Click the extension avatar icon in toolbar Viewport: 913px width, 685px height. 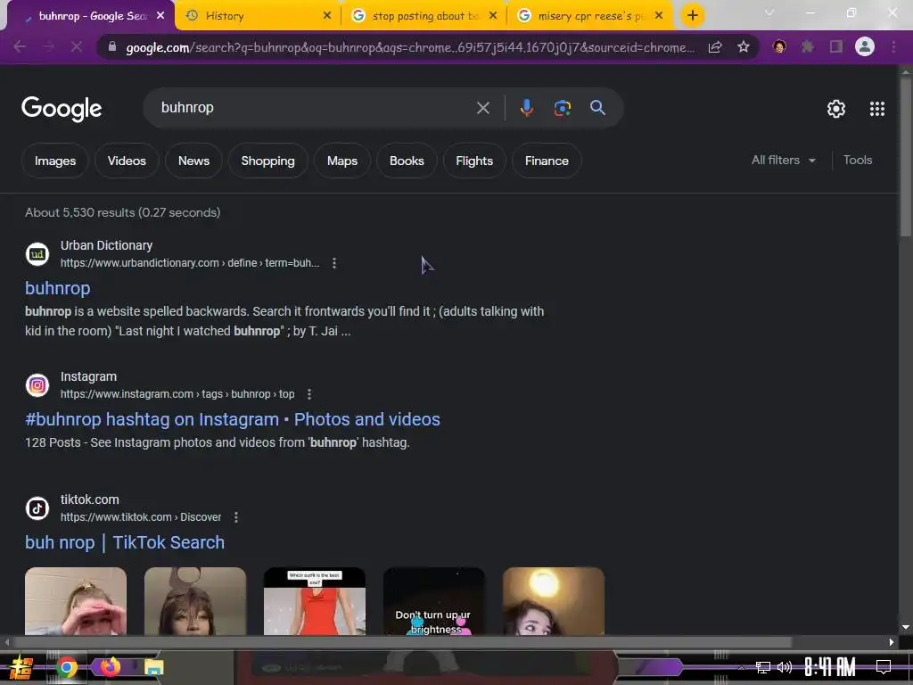[x=779, y=46]
